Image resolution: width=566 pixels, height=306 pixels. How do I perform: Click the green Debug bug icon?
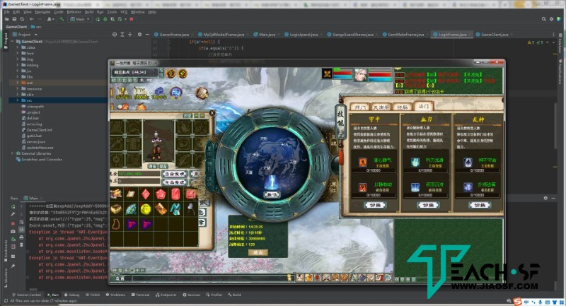[x=105, y=19]
